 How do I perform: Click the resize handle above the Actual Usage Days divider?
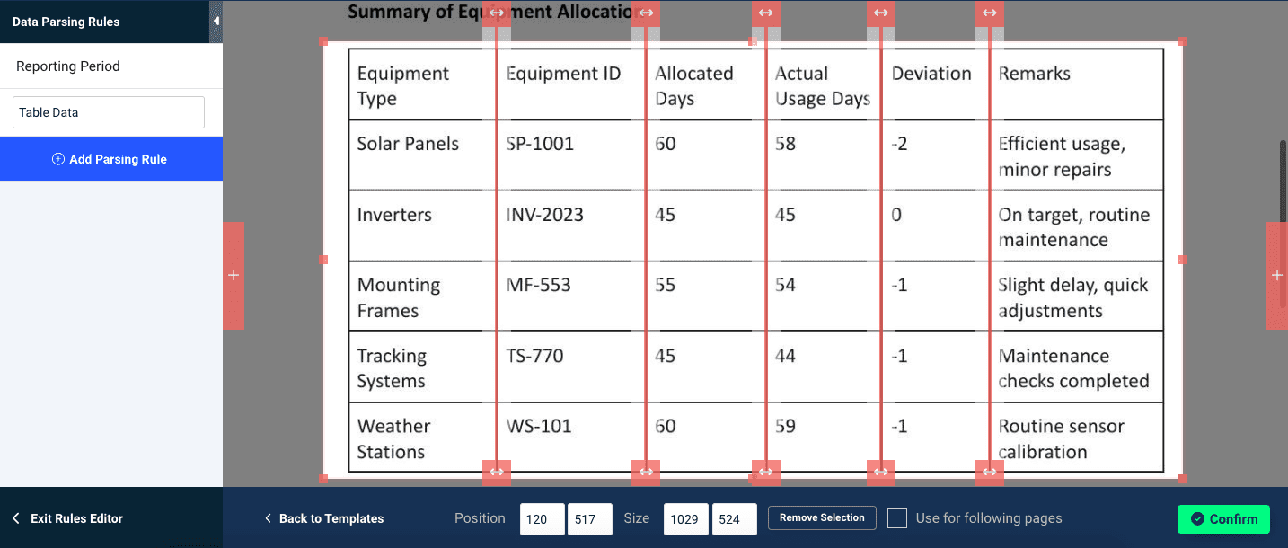[766, 13]
